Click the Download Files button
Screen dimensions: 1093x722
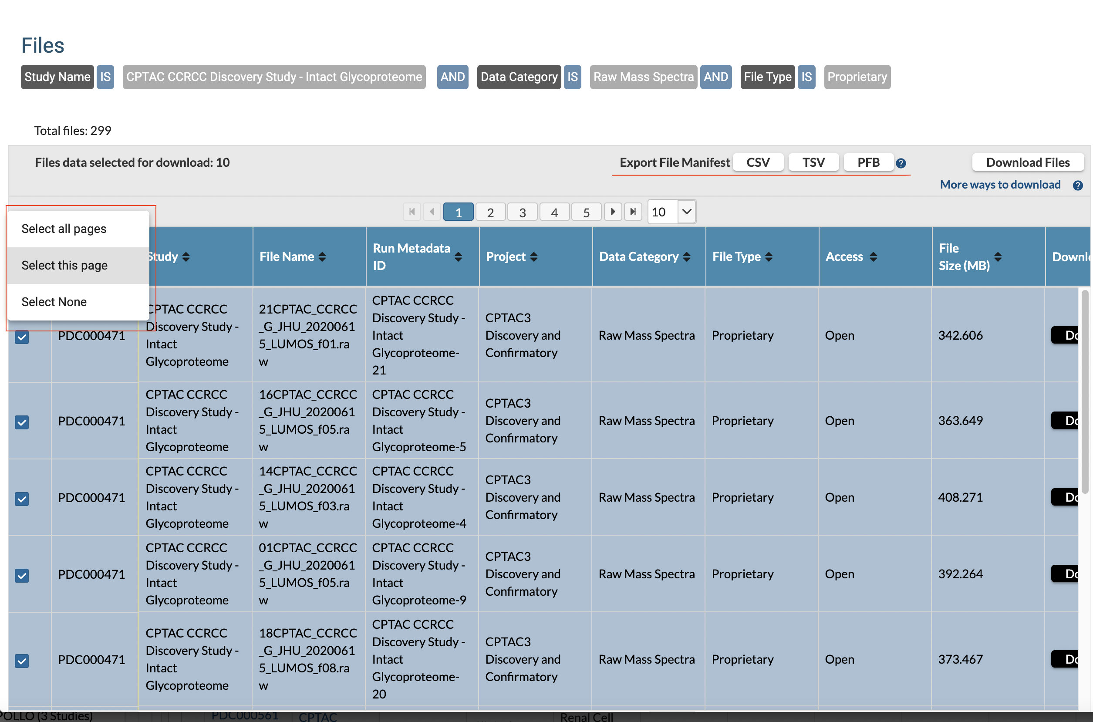point(1027,162)
